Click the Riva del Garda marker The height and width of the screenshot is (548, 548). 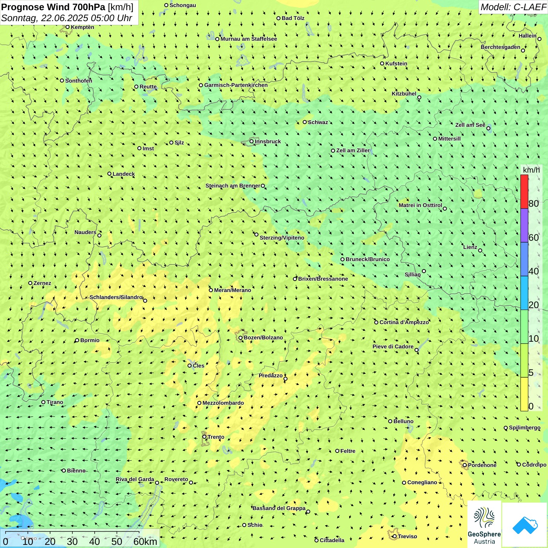[157, 483]
